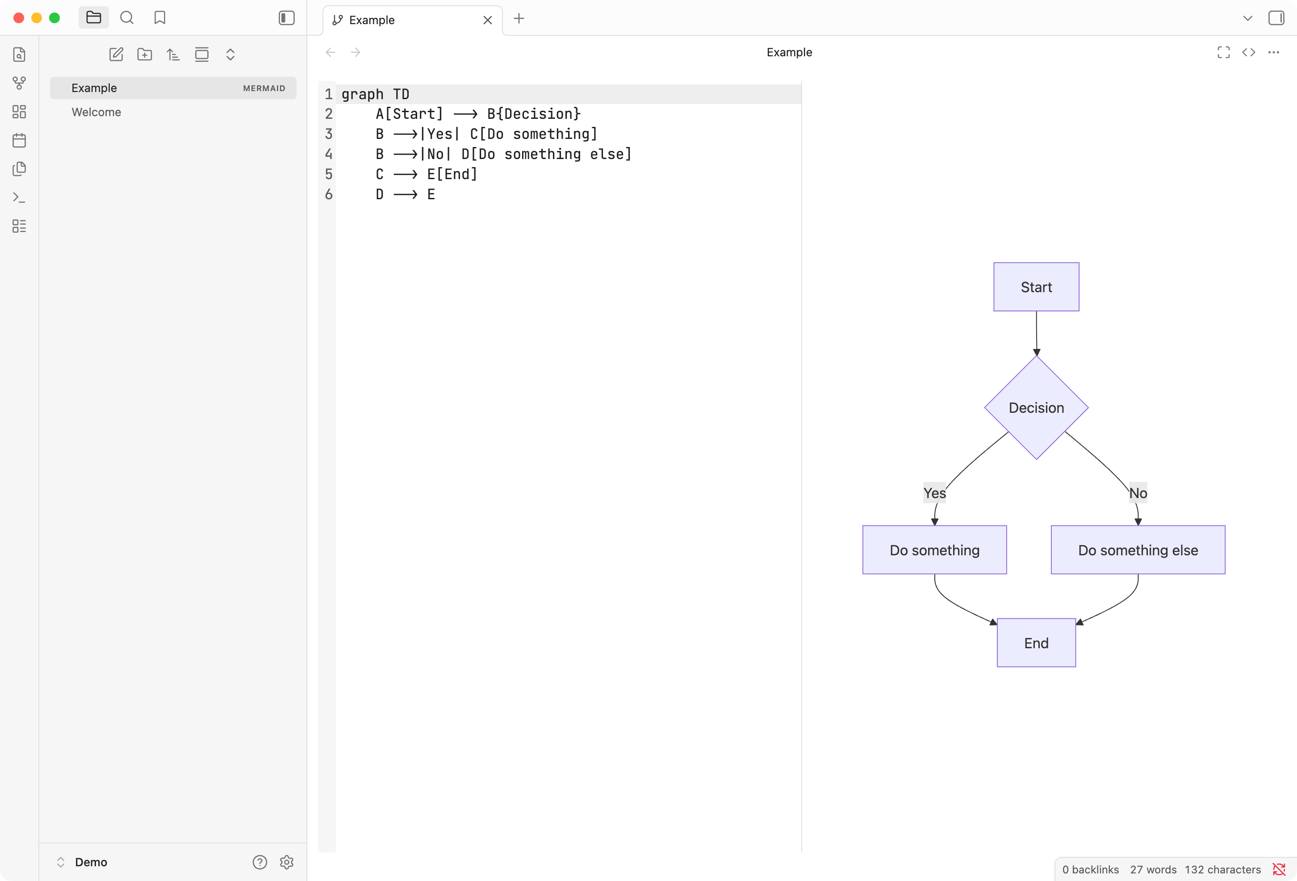Viewport: 1297px width, 881px height.
Task: Open the Welcome note
Action: (96, 112)
